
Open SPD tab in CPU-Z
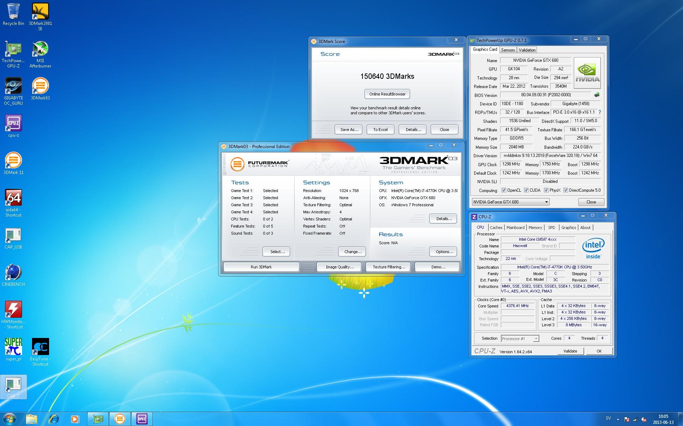(x=551, y=228)
